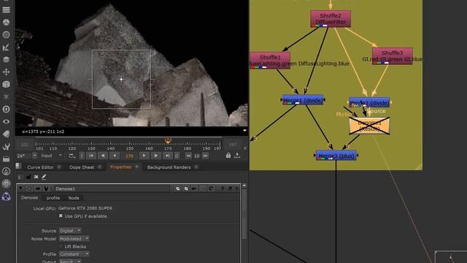Jump to the last frame

tap(167, 156)
